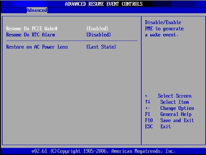The width and height of the screenshot is (206, 155).
Task: Toggle Disabled value for RTC Alarm
Action: point(99,35)
